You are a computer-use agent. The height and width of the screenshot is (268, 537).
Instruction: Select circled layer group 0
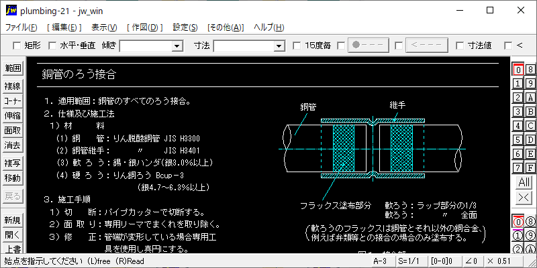coord(518,222)
